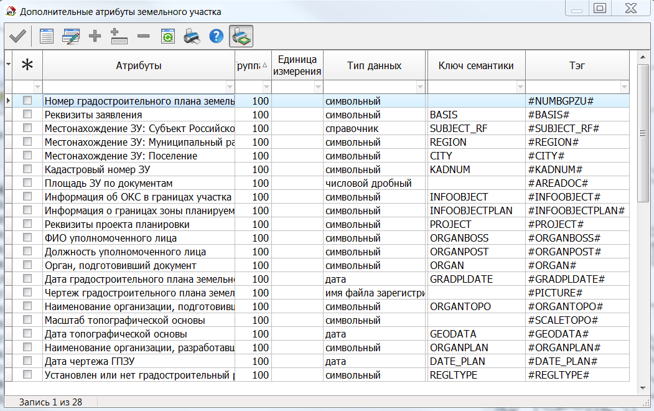Refresh the table with green refresh icon
The image size is (654, 411).
pos(167,37)
